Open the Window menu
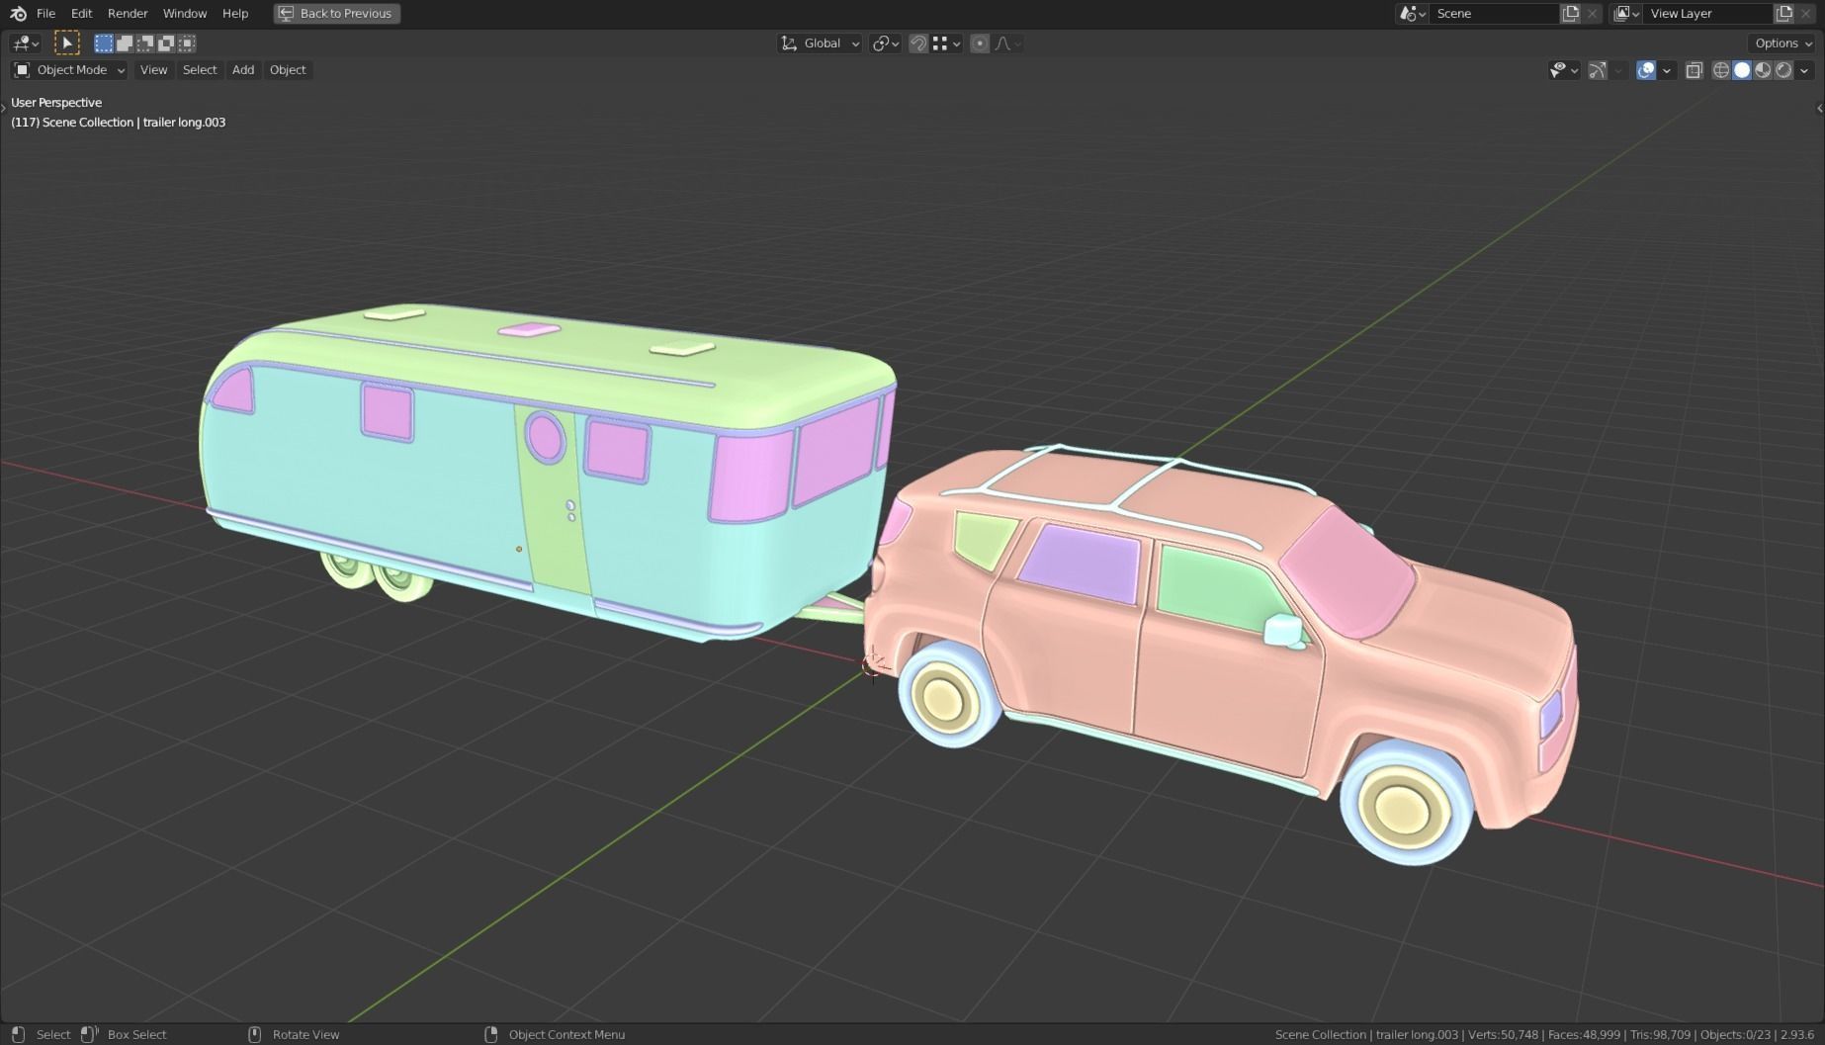This screenshot has height=1045, width=1825. (x=185, y=13)
